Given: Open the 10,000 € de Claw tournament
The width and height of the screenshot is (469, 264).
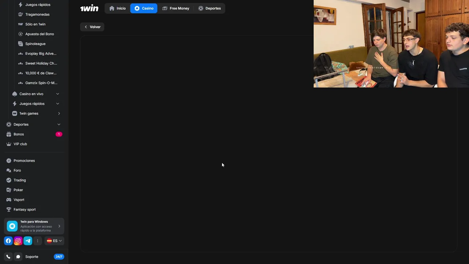Looking at the screenshot, I should (x=41, y=73).
